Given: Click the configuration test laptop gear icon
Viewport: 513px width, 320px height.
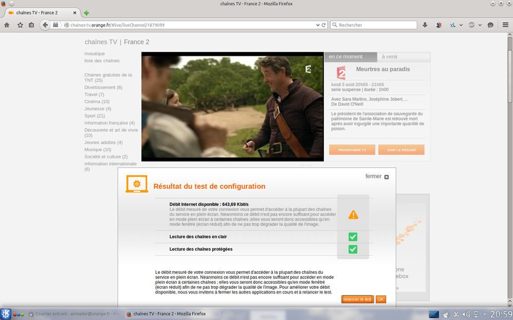Looking at the screenshot, I should tap(137, 184).
